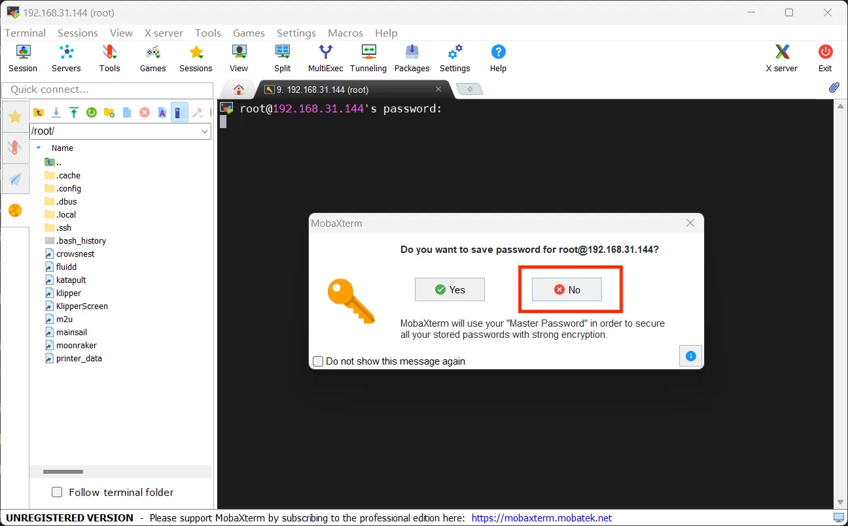Image resolution: width=848 pixels, height=526 pixels.
Task: Expand the /root/ path dropdown
Action: click(204, 131)
